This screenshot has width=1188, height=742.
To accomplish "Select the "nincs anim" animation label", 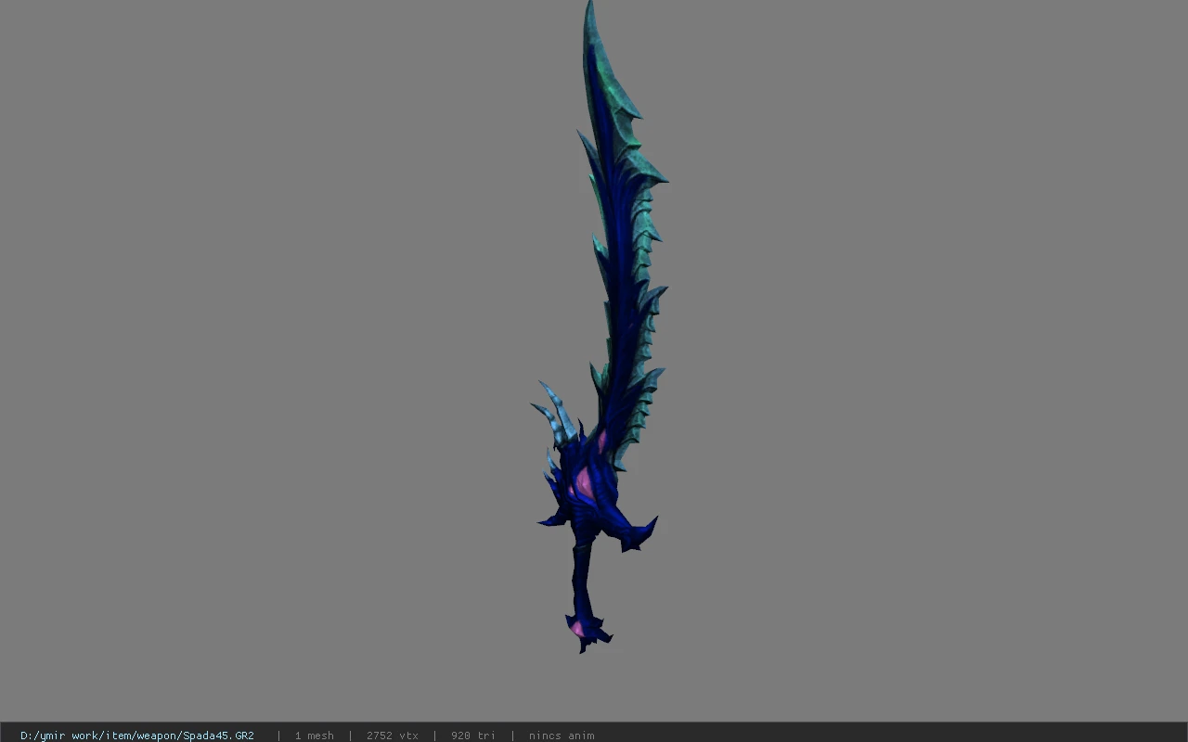I will click(x=562, y=736).
